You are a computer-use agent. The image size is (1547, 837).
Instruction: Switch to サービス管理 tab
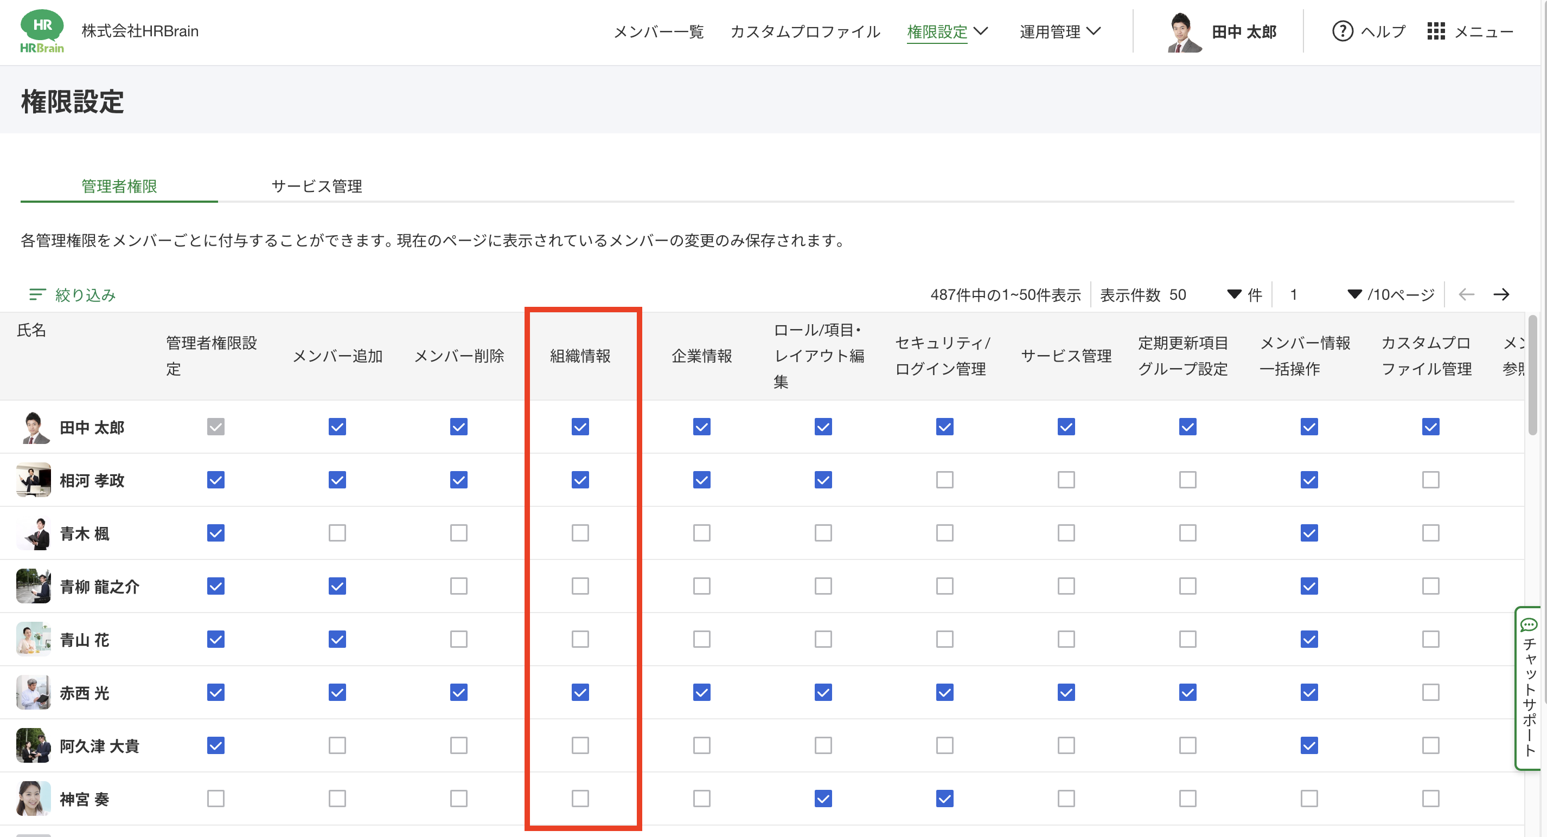point(316,186)
